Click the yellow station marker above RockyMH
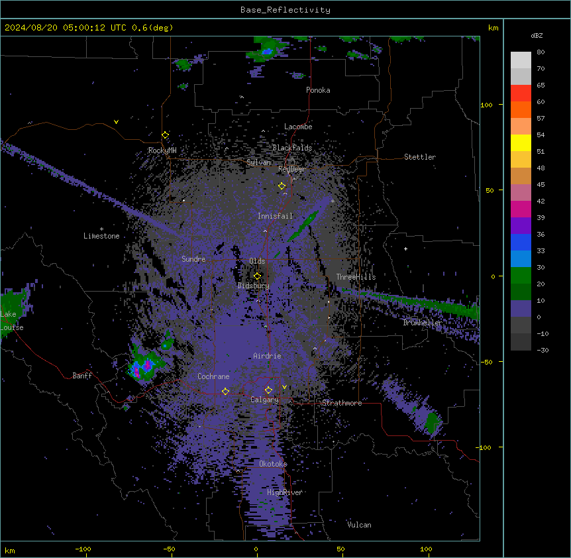The width and height of the screenshot is (571, 558). pos(166,135)
